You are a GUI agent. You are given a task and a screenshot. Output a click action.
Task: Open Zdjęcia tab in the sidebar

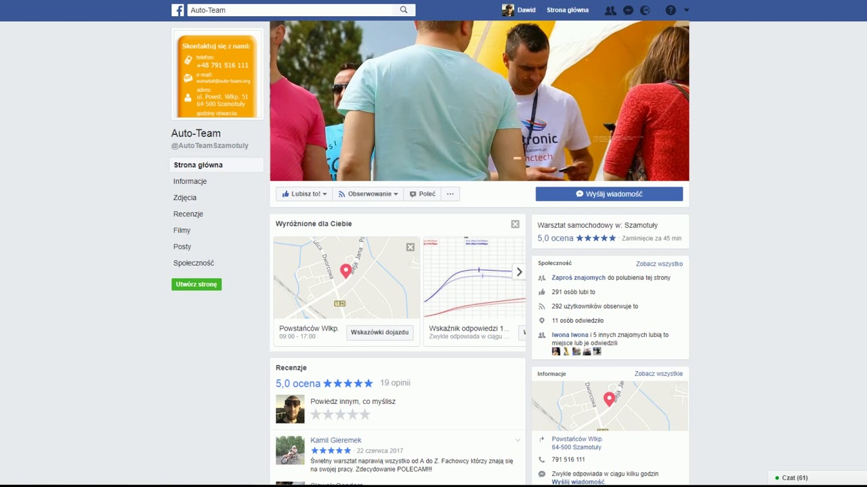[x=185, y=198]
